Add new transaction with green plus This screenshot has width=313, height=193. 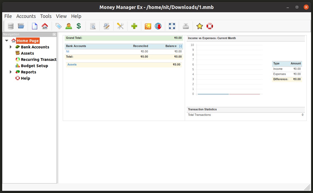coord(134,26)
